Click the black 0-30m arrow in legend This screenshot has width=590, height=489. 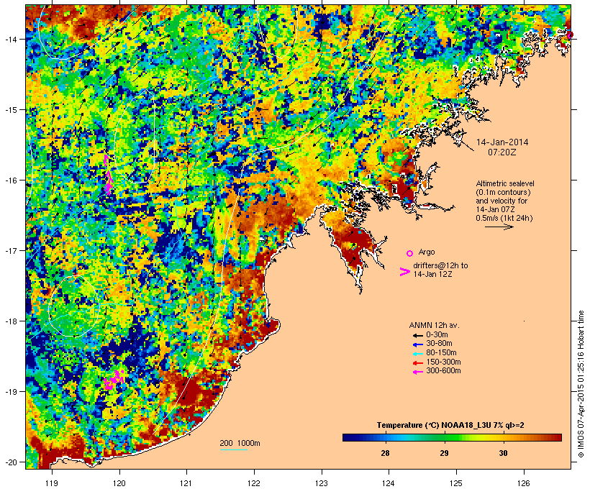[417, 335]
